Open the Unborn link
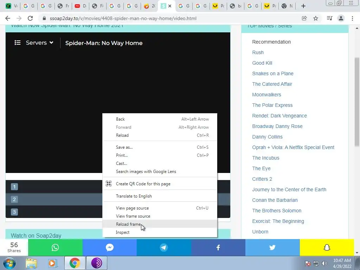This screenshot has width=360, height=270. point(260,232)
